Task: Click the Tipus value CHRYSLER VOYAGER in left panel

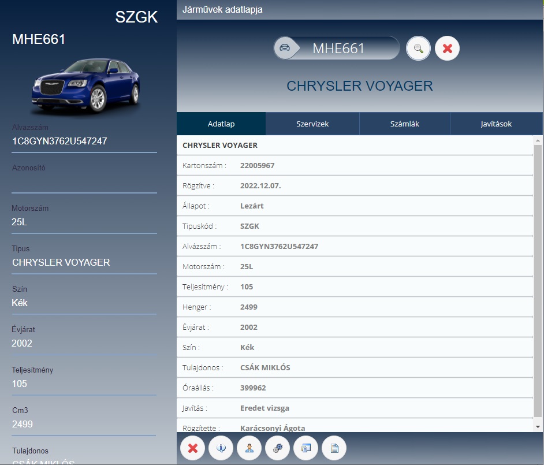Action: click(x=61, y=262)
